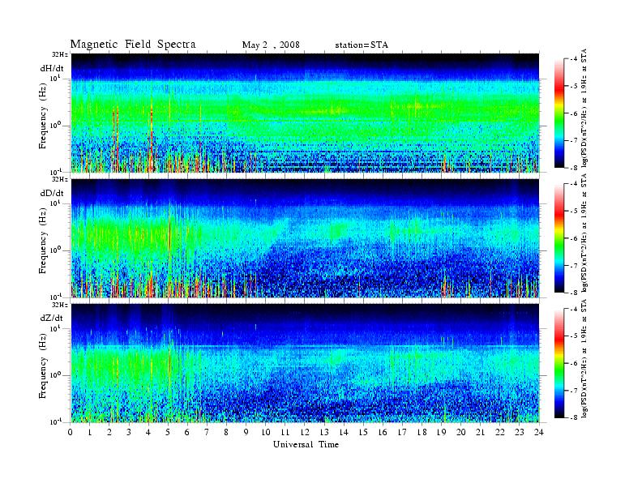Click the log(PSD) label beside dZ/dt color bar
The height and width of the screenshot is (496, 642).
coord(584,358)
